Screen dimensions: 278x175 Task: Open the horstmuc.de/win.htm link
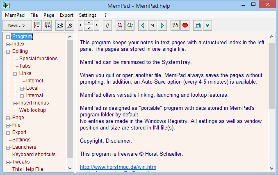click(x=118, y=167)
